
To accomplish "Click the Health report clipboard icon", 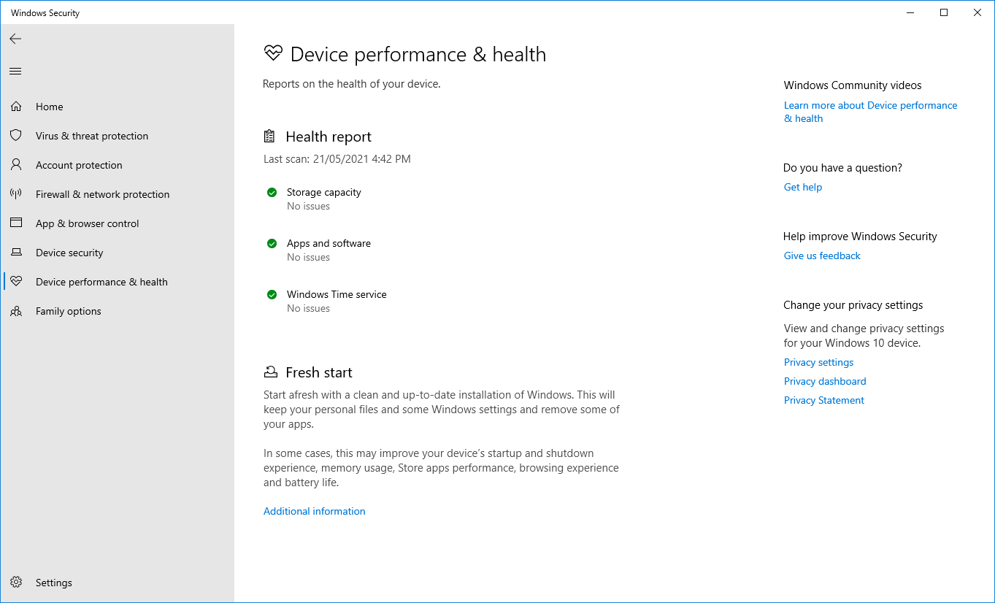I will pyautogui.click(x=269, y=136).
